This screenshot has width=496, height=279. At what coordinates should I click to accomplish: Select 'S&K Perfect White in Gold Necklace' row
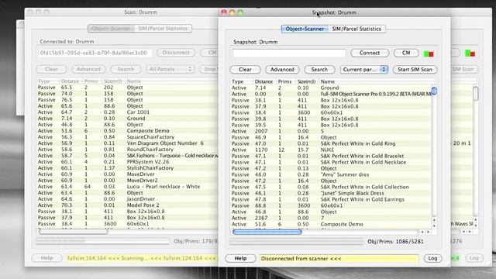point(331,162)
